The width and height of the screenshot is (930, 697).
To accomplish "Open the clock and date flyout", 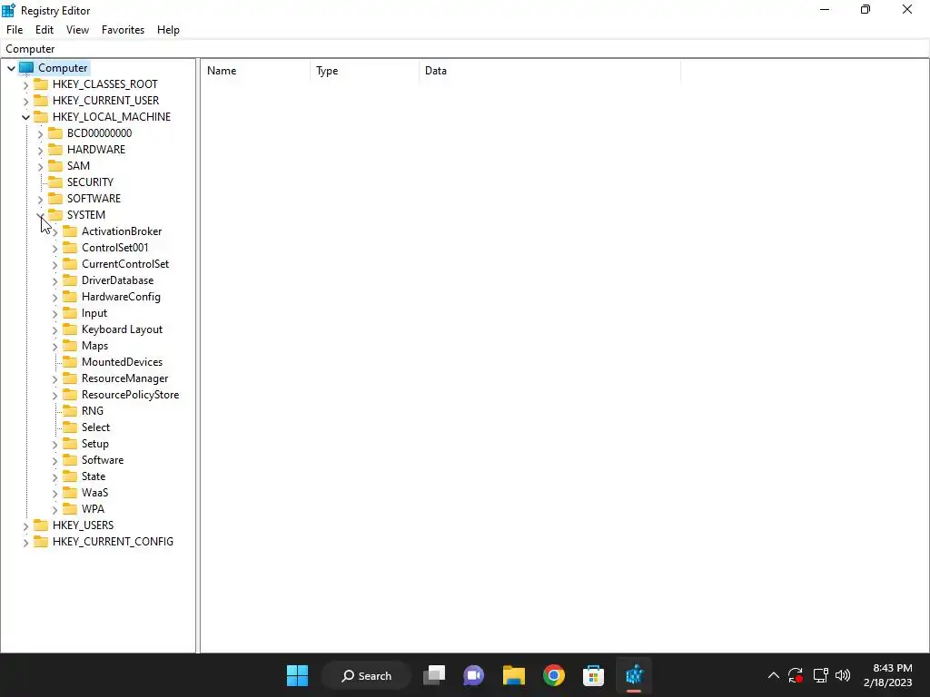I will click(888, 675).
